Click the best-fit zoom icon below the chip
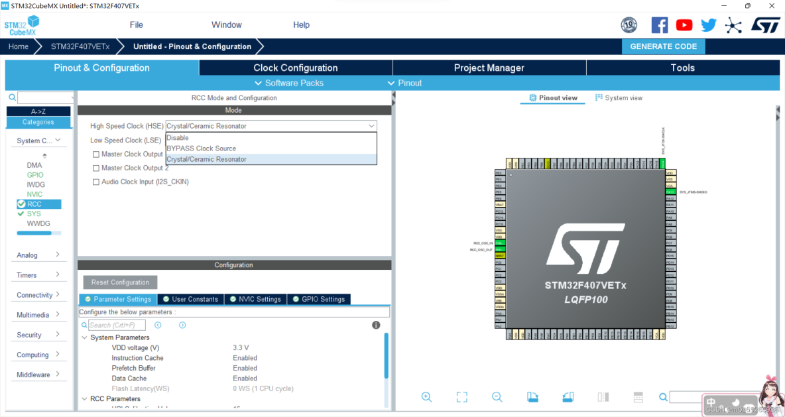This screenshot has width=785, height=417. (x=461, y=396)
